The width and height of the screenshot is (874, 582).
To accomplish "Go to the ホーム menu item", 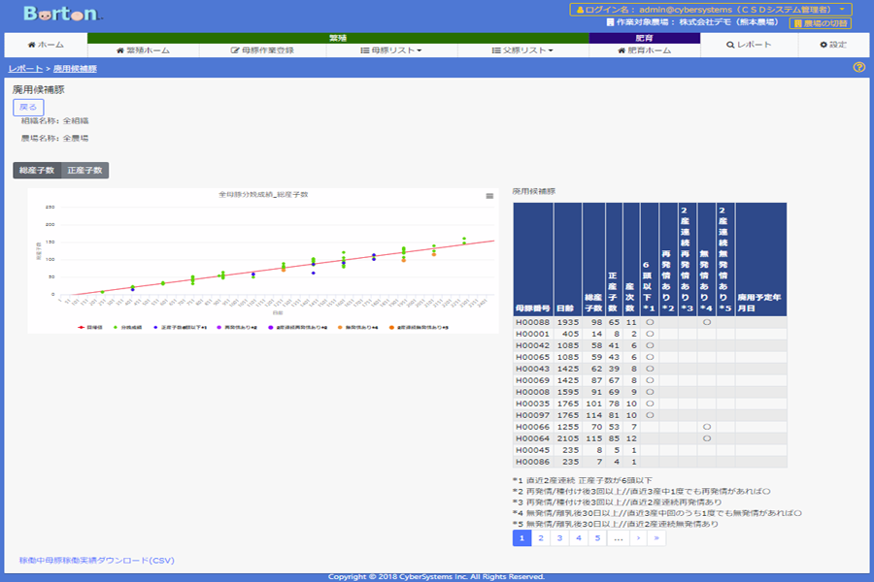I will (x=46, y=45).
